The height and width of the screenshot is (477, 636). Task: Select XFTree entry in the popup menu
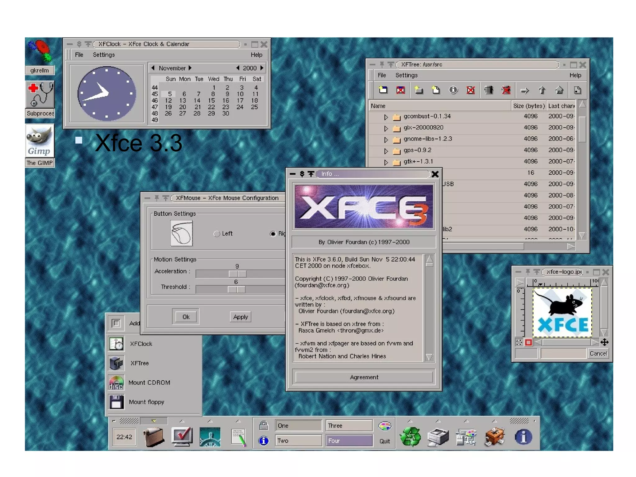pyautogui.click(x=140, y=363)
